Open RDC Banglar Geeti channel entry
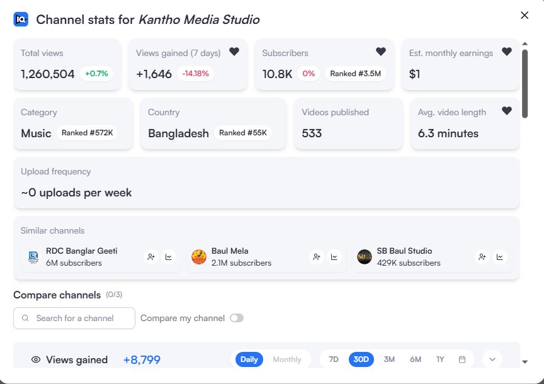 82,257
